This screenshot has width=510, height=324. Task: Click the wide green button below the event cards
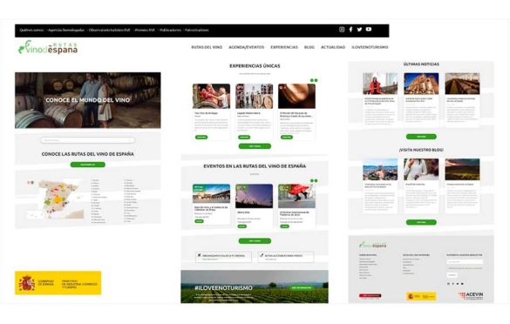click(255, 241)
